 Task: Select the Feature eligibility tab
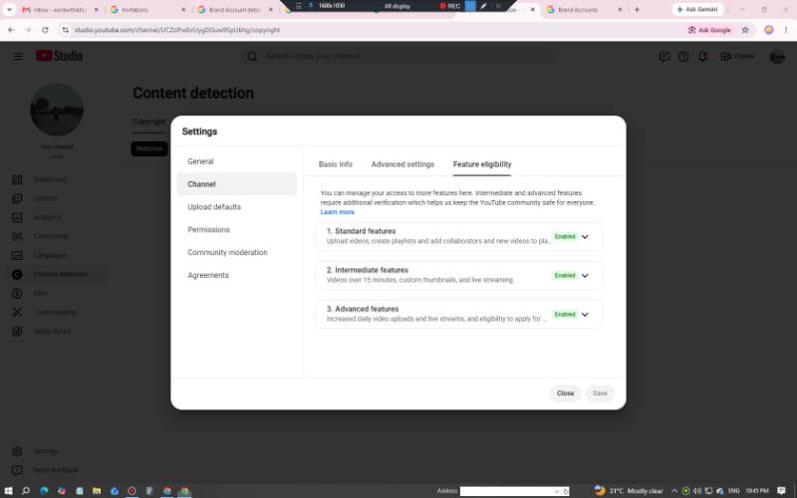click(x=482, y=164)
